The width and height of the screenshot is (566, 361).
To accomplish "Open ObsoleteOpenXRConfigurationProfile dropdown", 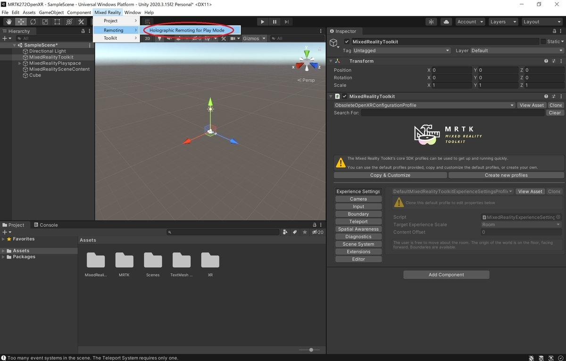I will pyautogui.click(x=424, y=105).
